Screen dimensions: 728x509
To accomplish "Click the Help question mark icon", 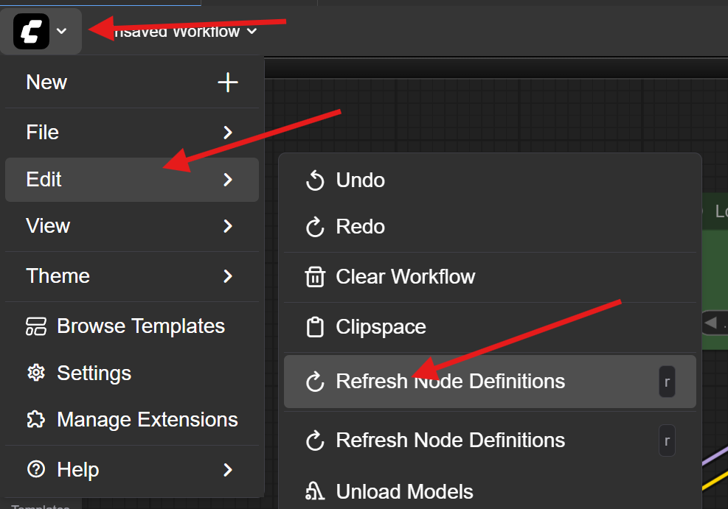I will pos(35,469).
